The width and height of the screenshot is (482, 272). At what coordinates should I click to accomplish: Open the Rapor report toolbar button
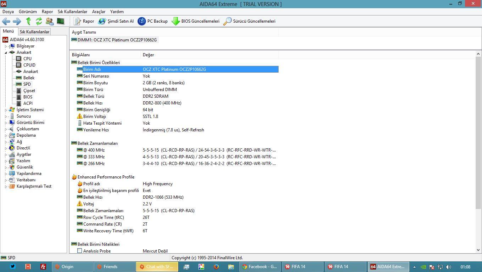click(84, 21)
